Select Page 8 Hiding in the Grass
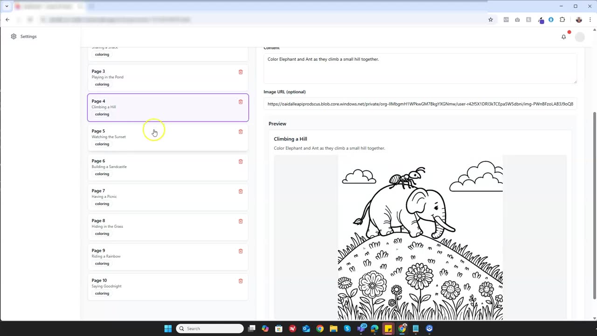 [x=168, y=227]
